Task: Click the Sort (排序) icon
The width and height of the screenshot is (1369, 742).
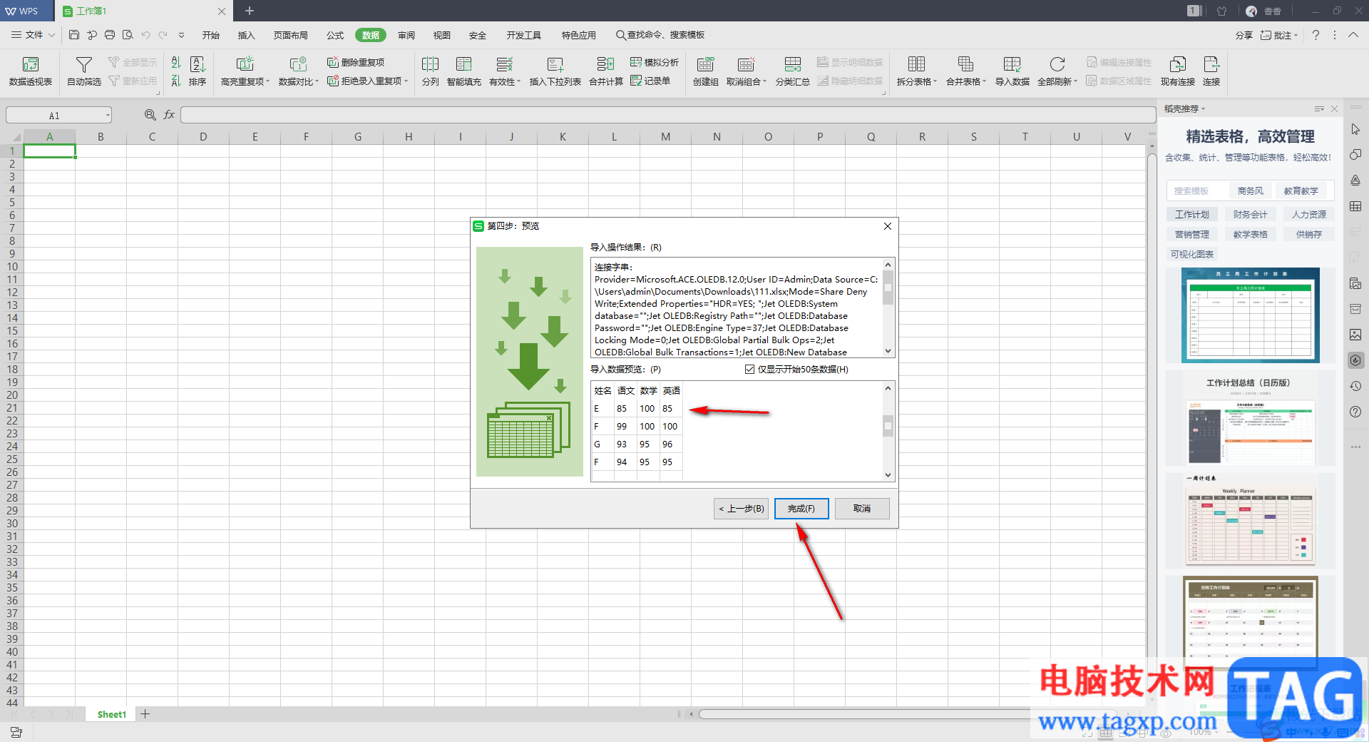Action: (x=198, y=65)
